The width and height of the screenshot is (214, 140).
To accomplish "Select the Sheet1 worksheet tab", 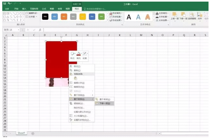I will pos(21,133).
